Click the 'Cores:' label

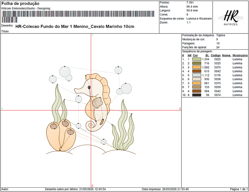point(164,14)
